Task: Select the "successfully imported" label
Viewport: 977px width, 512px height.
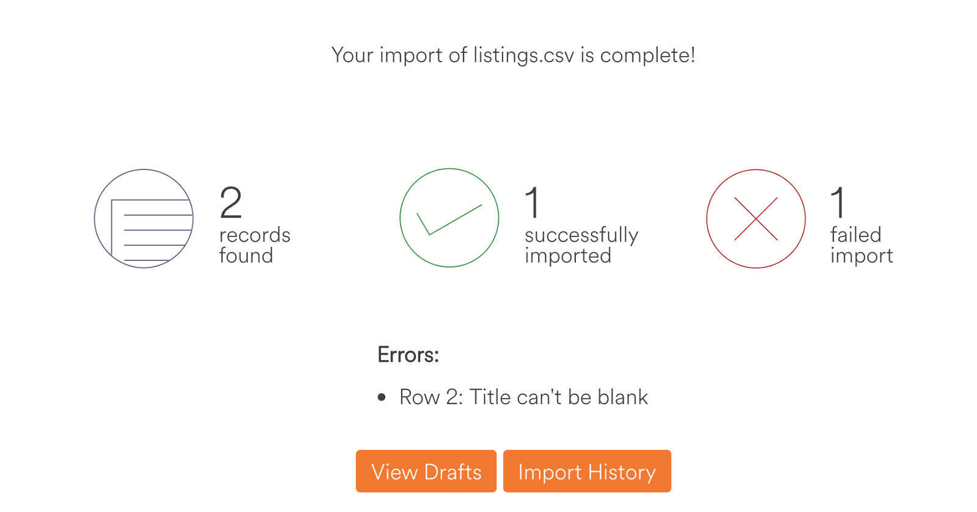Action: (581, 245)
